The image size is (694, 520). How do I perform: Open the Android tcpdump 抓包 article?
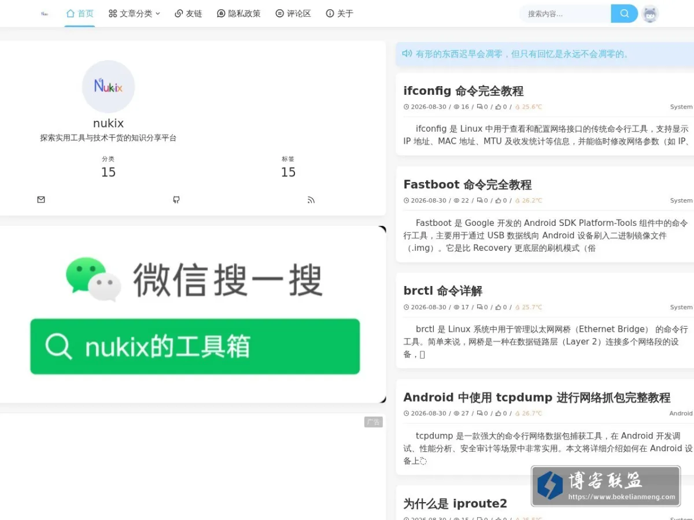pyautogui.click(x=537, y=398)
